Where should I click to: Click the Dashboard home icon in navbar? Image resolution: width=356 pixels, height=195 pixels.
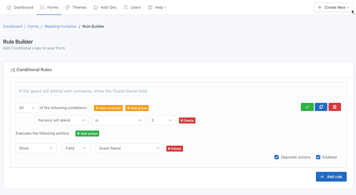coord(9,7)
